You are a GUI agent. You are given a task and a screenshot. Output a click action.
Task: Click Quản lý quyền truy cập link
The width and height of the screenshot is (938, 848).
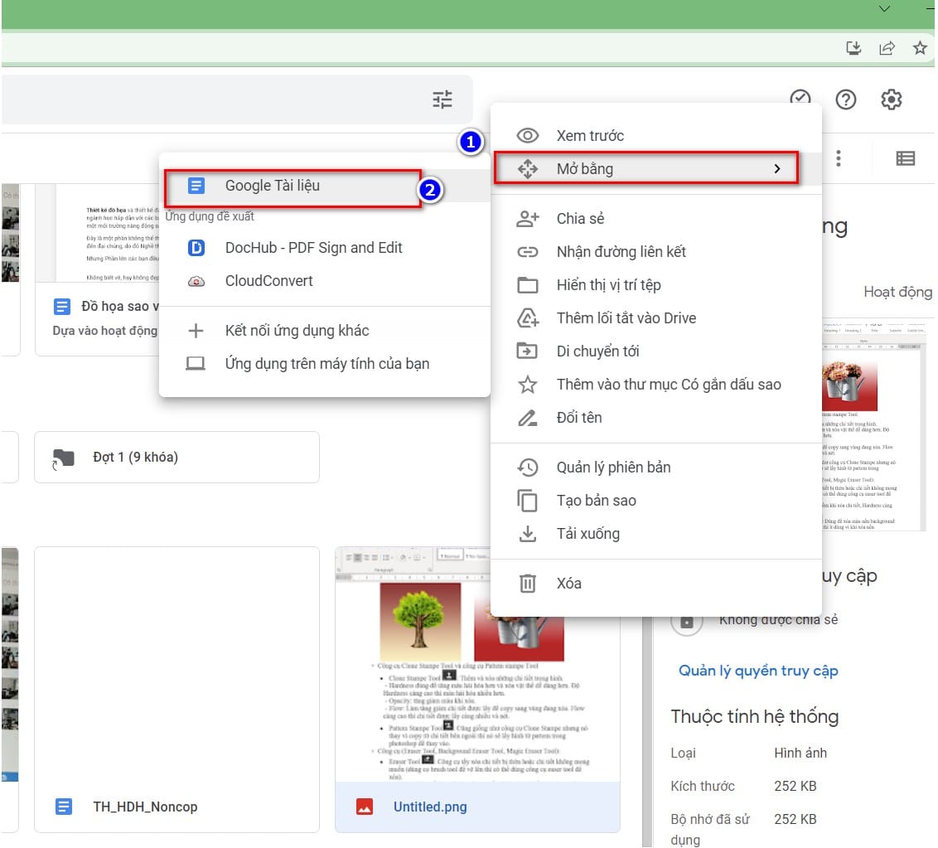click(x=758, y=671)
